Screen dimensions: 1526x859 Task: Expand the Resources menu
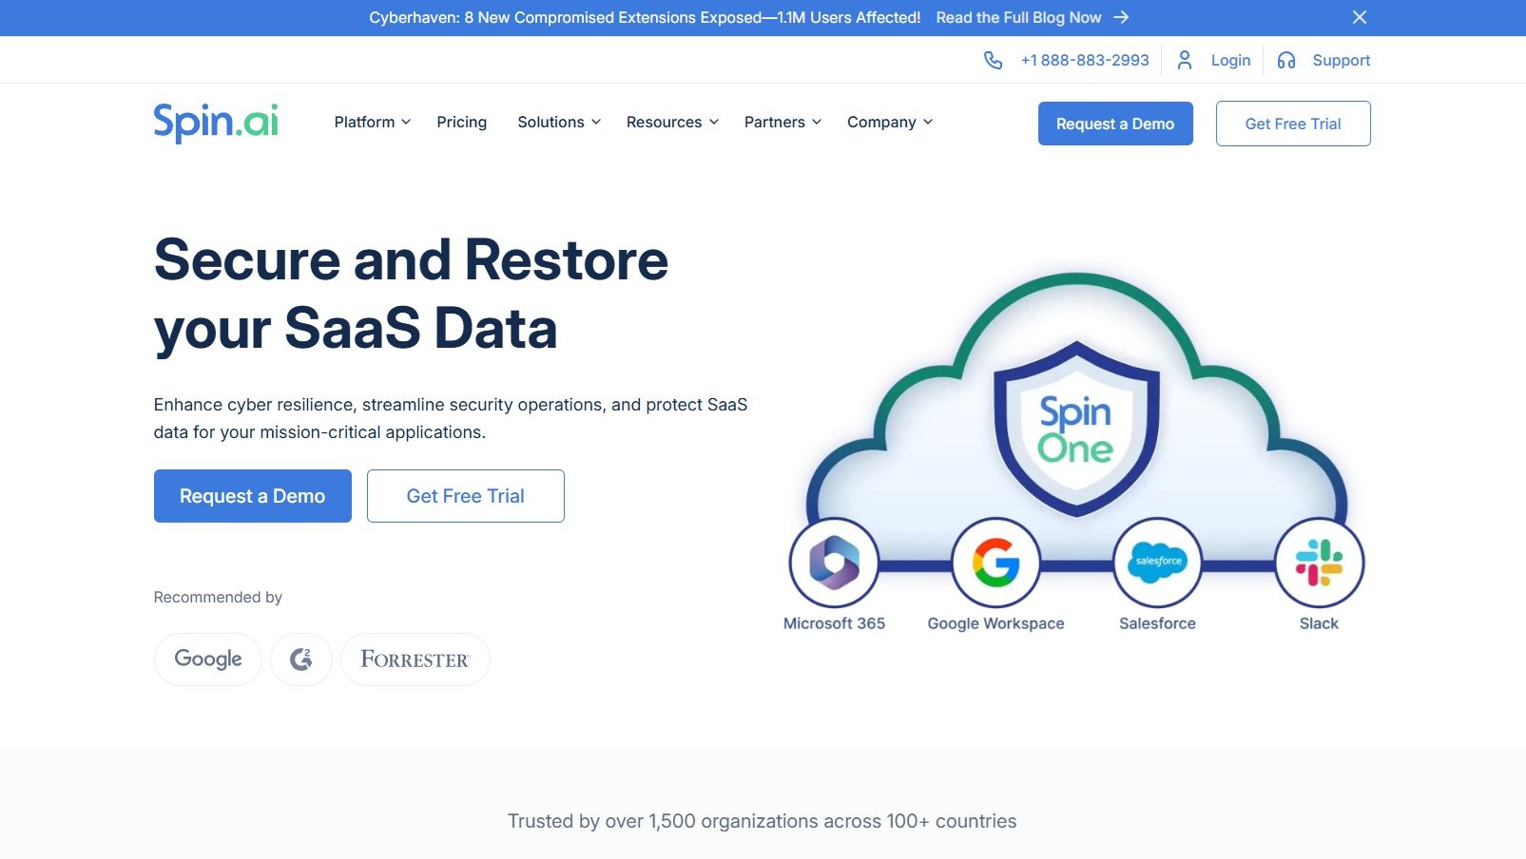[672, 123]
